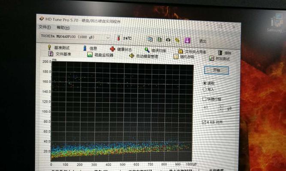Maximize the HD Tune Pro window
286x171 pixels.
[220, 27]
